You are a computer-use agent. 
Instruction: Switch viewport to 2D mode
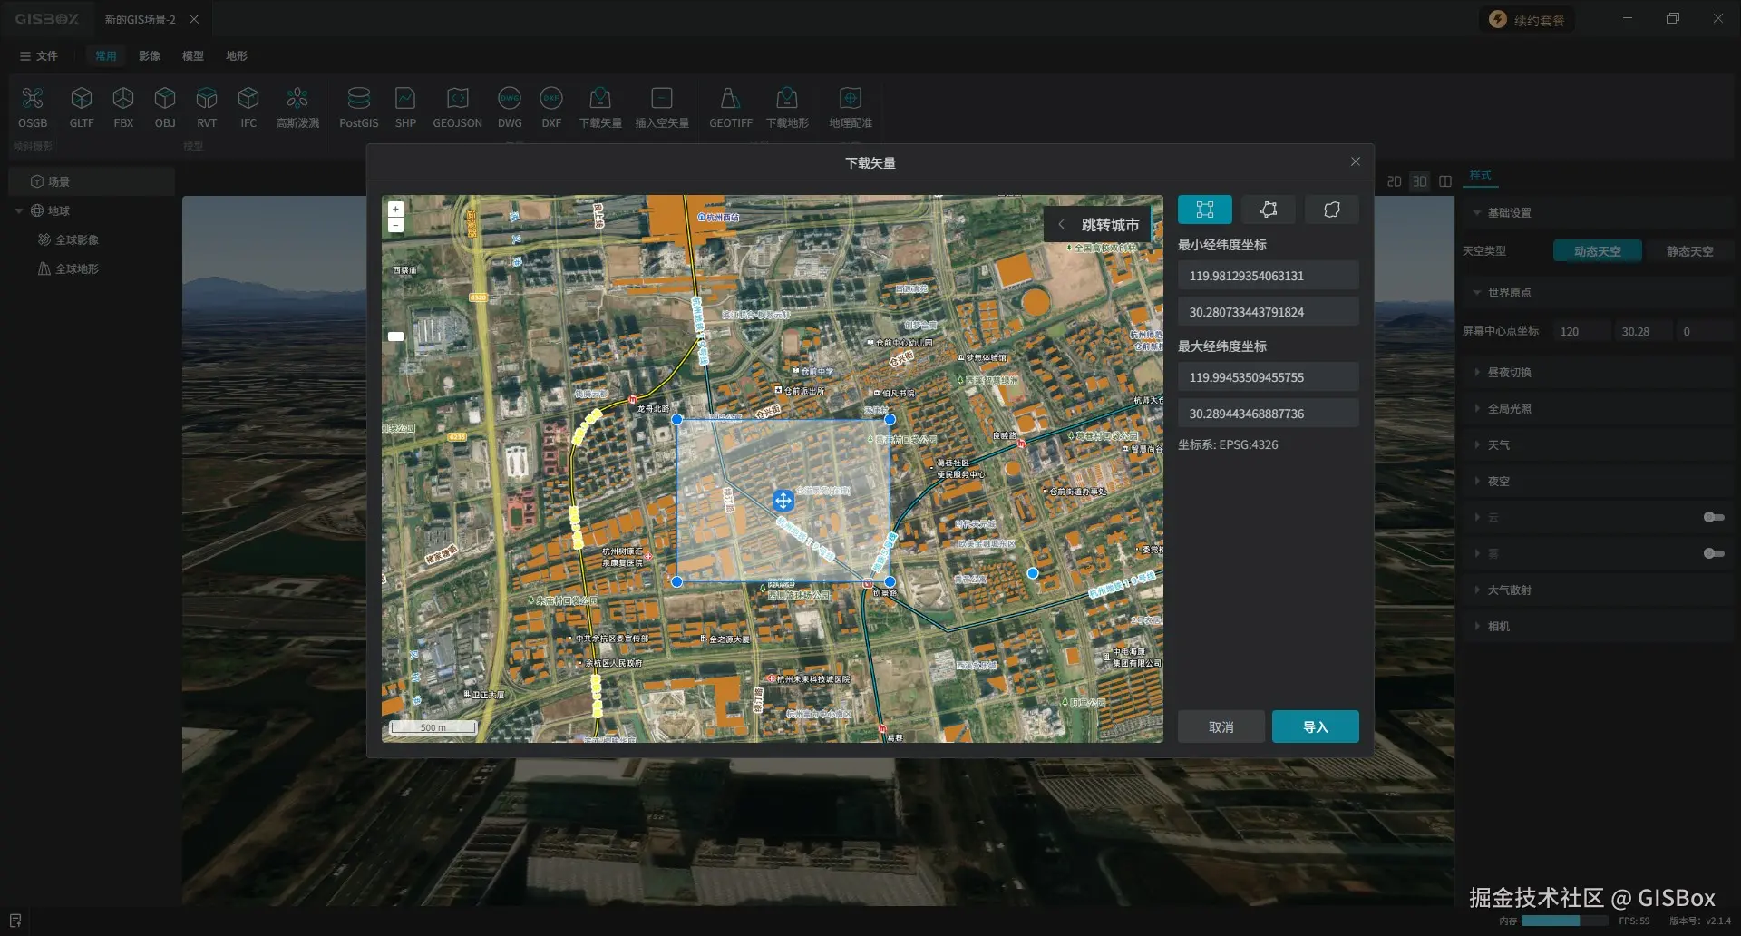point(1395,181)
